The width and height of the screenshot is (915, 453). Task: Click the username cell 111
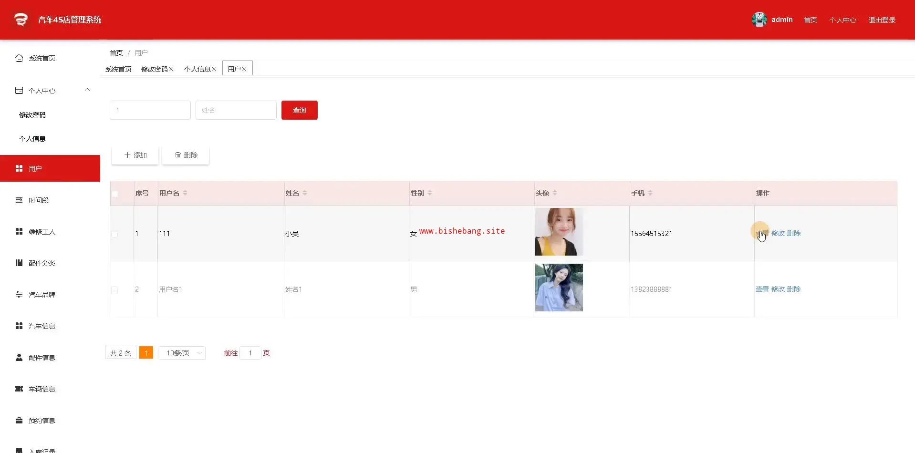(x=164, y=234)
